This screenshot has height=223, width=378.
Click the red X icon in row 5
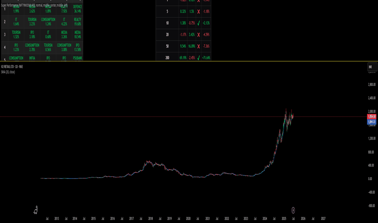[x=198, y=12]
